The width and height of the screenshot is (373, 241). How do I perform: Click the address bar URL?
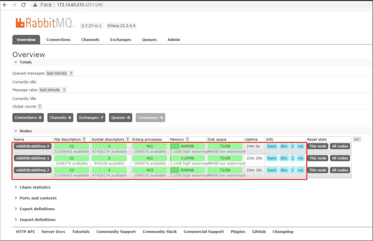pos(80,5)
